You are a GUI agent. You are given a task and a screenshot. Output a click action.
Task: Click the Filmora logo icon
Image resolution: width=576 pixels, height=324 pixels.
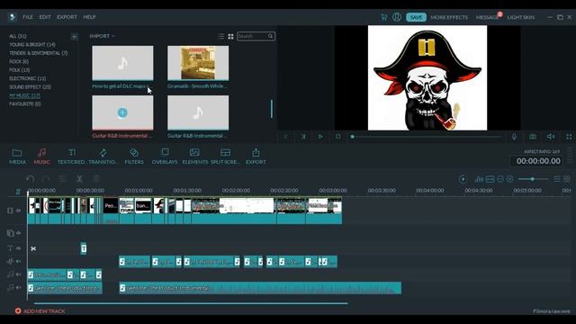(x=12, y=17)
